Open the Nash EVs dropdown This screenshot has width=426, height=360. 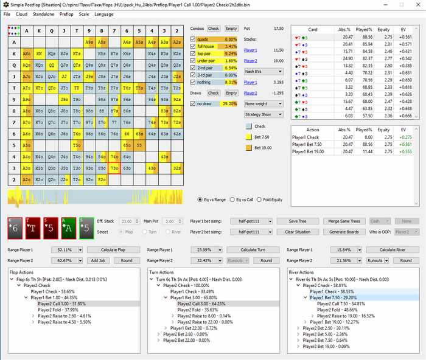(x=264, y=71)
